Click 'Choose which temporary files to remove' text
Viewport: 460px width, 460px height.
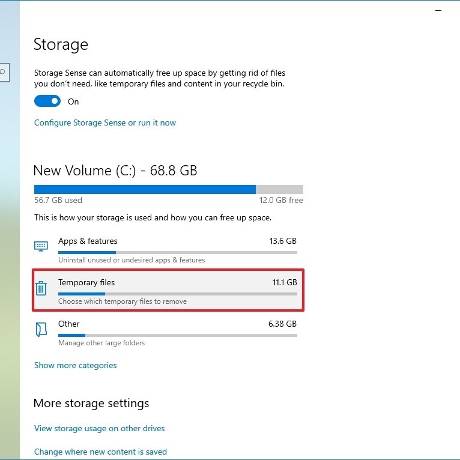[123, 301]
